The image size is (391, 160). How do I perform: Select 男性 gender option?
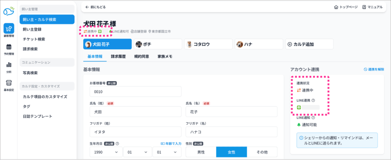point(201,152)
